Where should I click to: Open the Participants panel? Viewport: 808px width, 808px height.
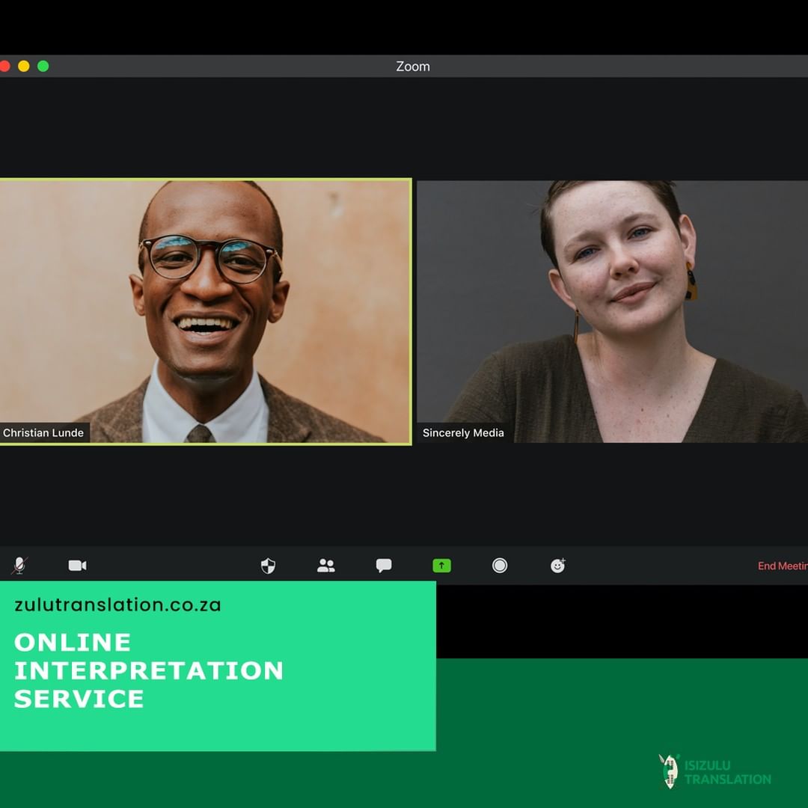click(x=326, y=566)
